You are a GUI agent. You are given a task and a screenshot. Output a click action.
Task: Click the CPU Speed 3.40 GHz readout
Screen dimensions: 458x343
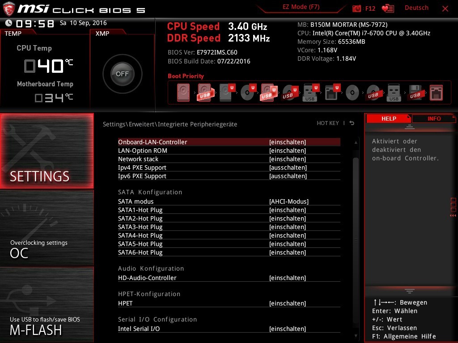click(x=217, y=26)
